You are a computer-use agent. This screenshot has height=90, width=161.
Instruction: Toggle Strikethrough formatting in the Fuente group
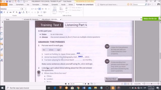(x=11, y=12)
